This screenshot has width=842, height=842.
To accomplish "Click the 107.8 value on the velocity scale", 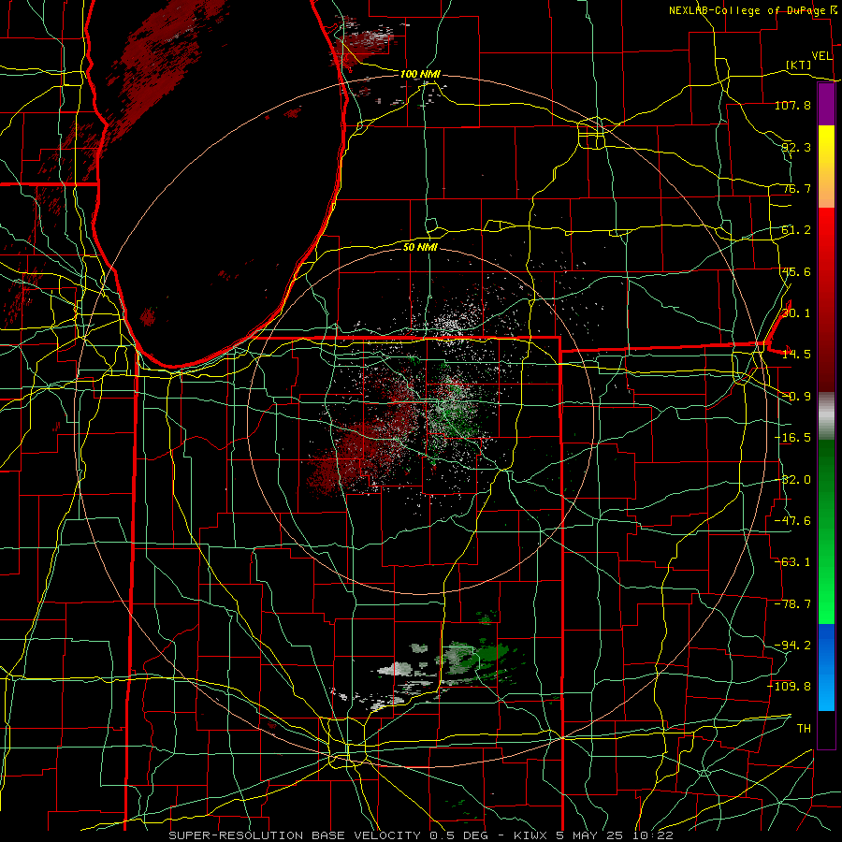I will point(792,105).
